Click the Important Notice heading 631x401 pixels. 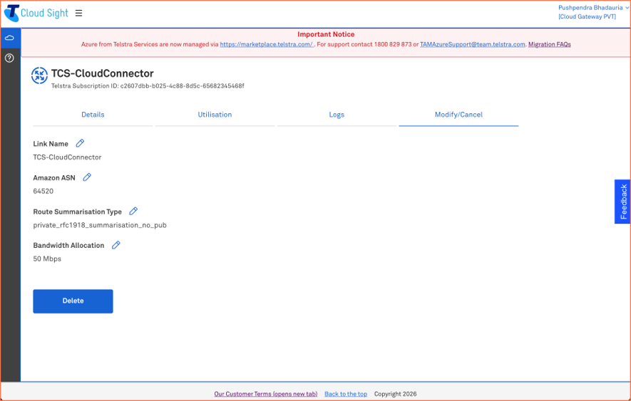[326, 35]
